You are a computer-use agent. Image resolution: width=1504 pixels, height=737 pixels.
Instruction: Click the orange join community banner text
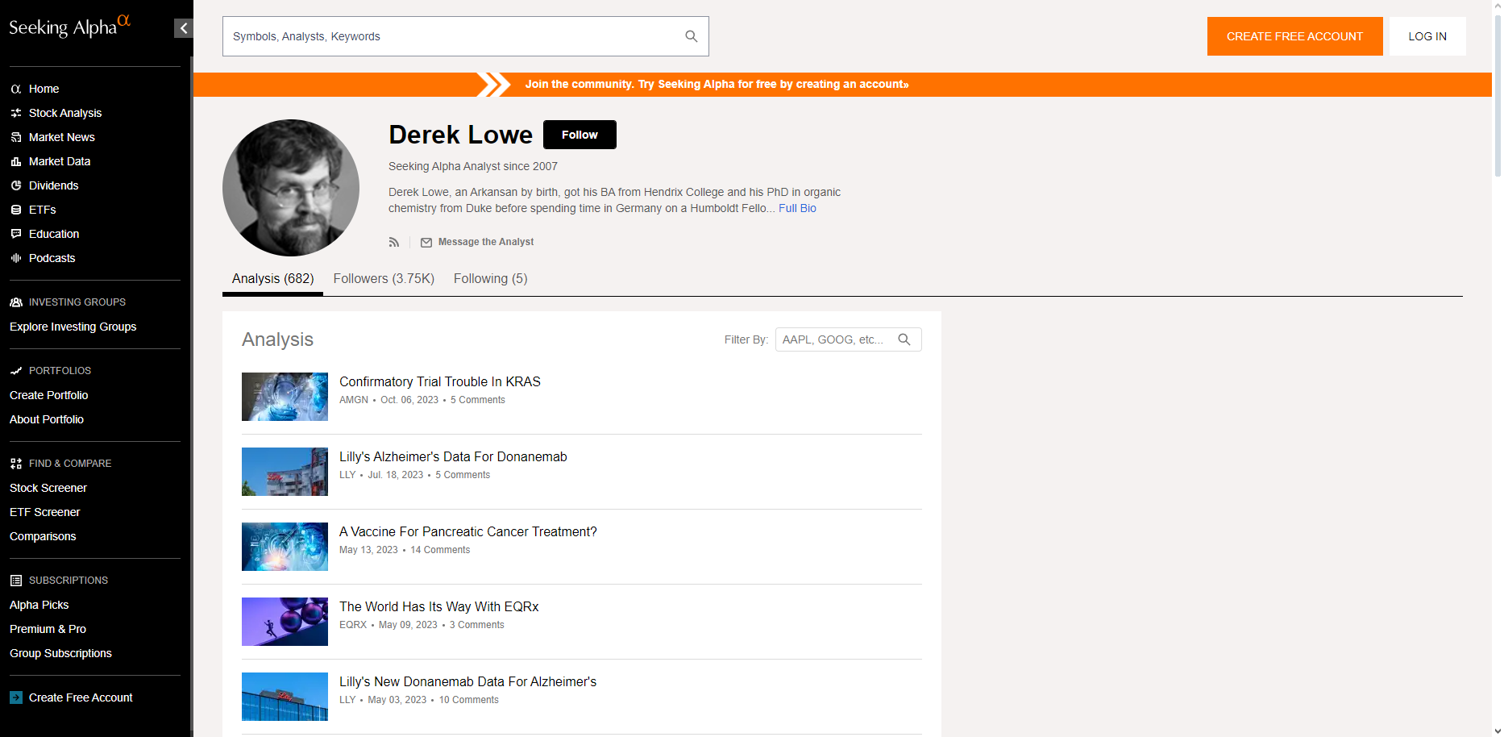click(717, 85)
